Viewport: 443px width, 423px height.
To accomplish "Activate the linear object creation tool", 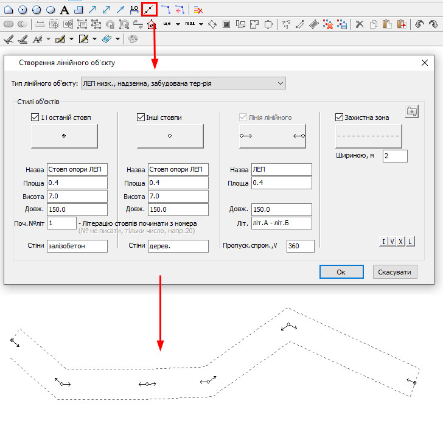I will point(149,10).
